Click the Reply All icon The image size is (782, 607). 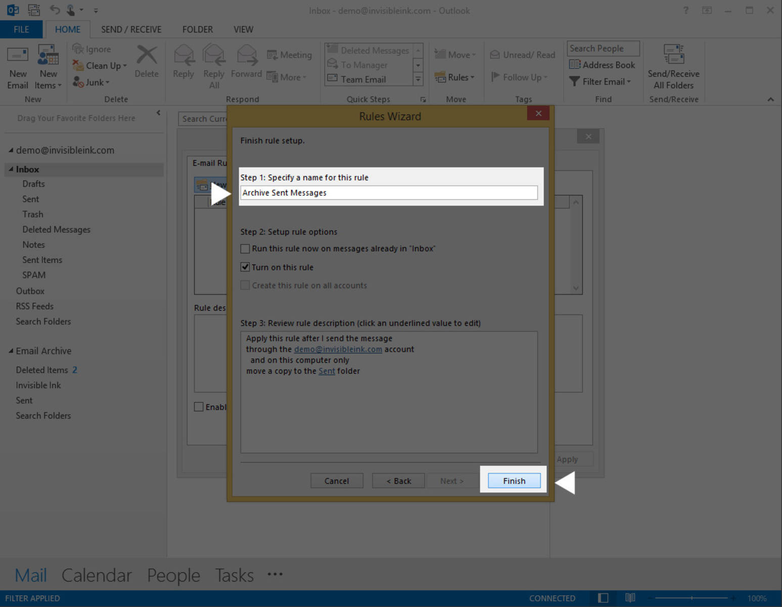pyautogui.click(x=214, y=55)
